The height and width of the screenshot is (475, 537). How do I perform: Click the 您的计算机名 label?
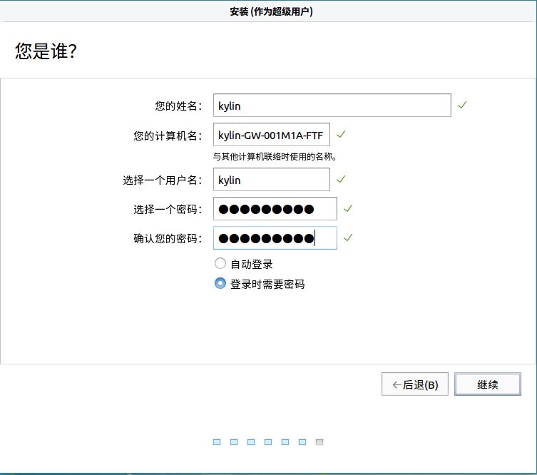[168, 136]
